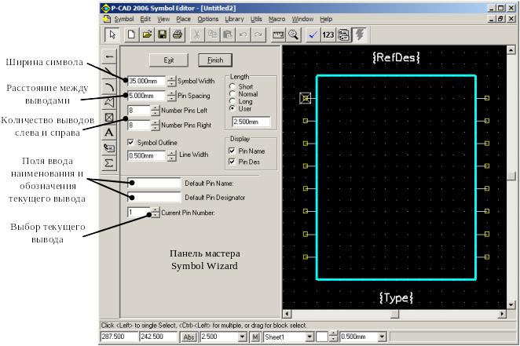Save using the floppy disk icon
This screenshot has height=346, width=520.
pyautogui.click(x=162, y=35)
